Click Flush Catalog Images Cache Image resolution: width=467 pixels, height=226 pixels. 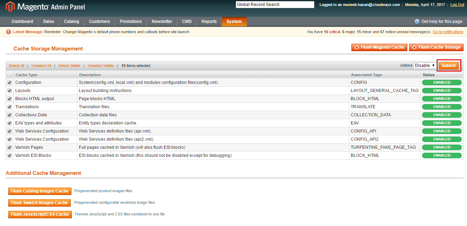click(40, 191)
